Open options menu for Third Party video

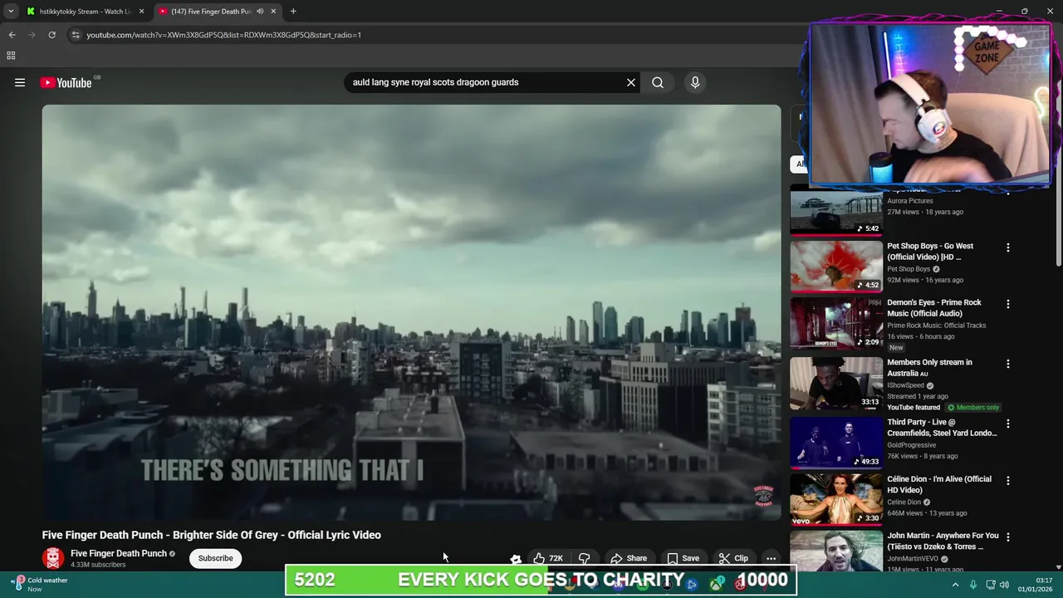1008,424
